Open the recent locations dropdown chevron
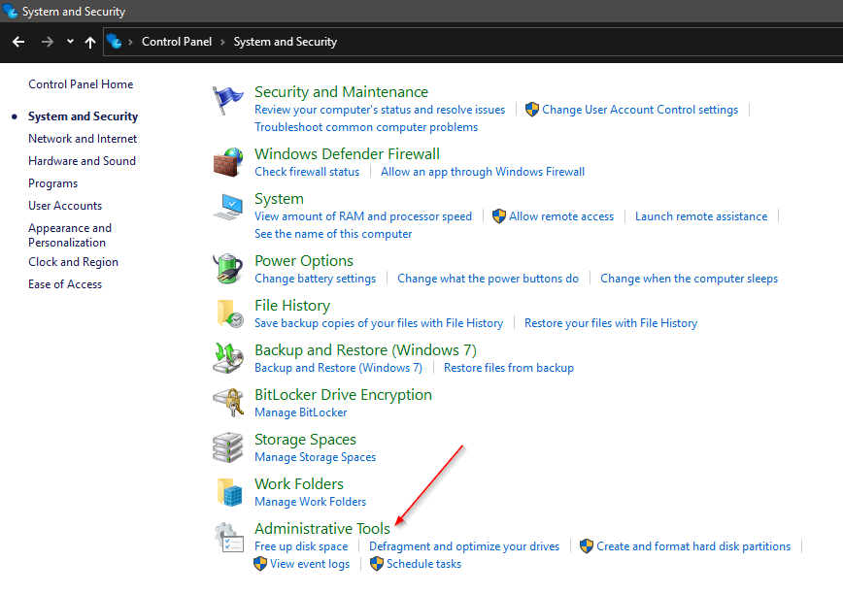843x594 pixels. tap(70, 42)
